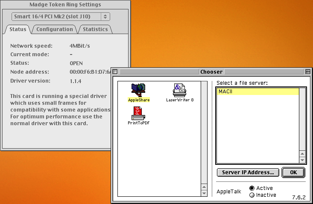Set AppleTalk to Active
The width and height of the screenshot is (313, 204).
point(252,188)
